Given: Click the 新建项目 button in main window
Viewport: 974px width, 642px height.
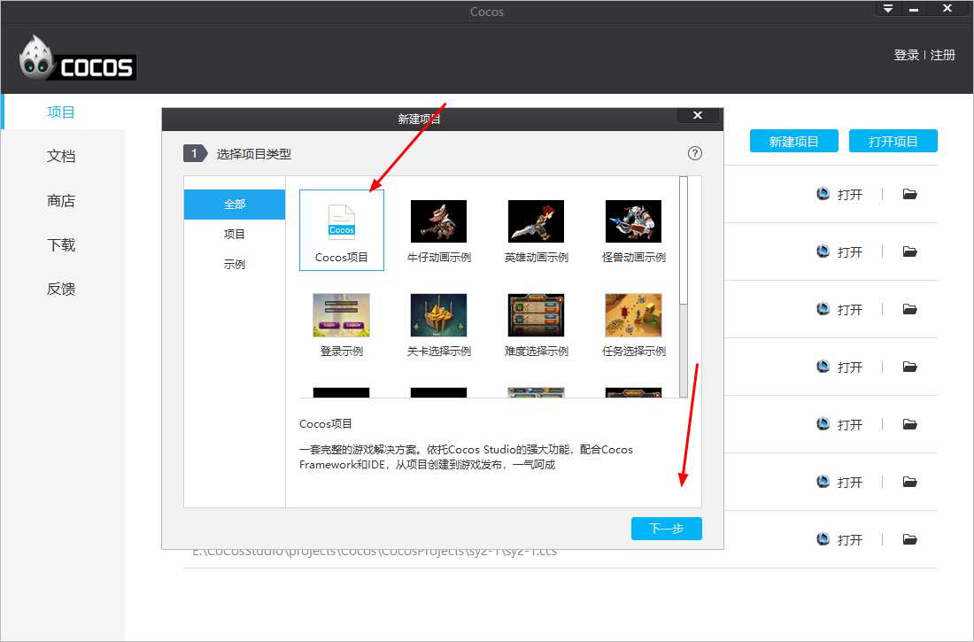Looking at the screenshot, I should click(x=794, y=141).
